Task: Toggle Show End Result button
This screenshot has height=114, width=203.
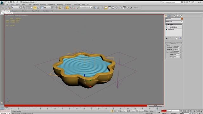Action: tap(170, 38)
